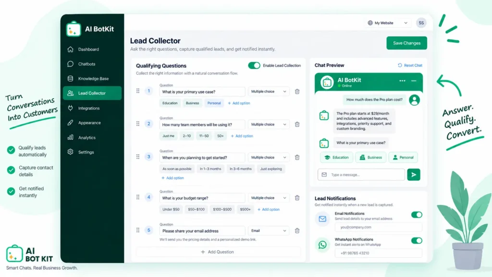
Task: Delete the email address question with trash icon
Action: tap(297, 231)
